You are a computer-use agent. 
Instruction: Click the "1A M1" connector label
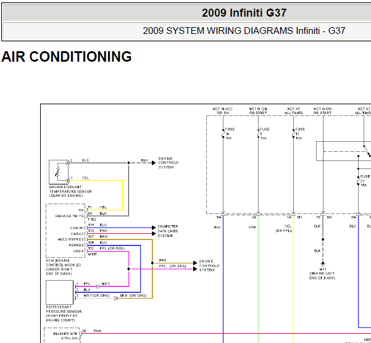(294, 217)
